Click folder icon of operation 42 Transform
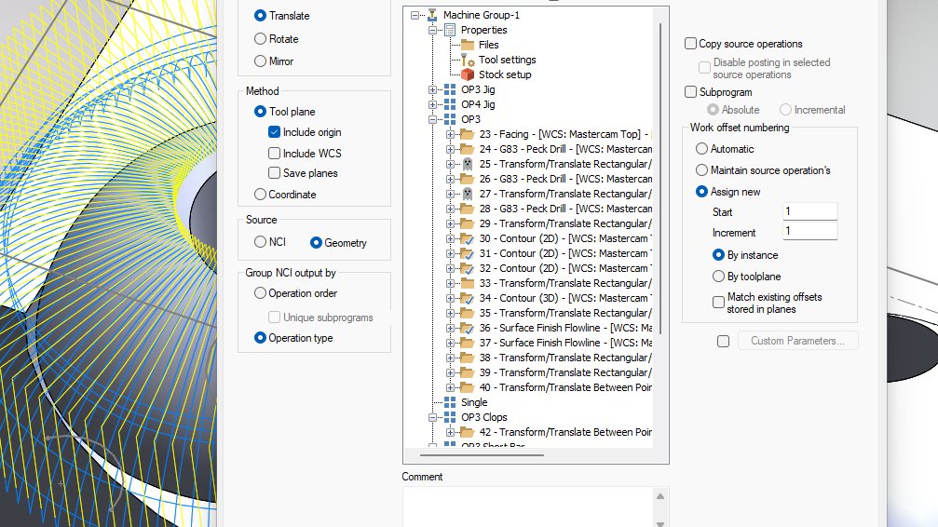The width and height of the screenshot is (938, 527). coord(468,432)
